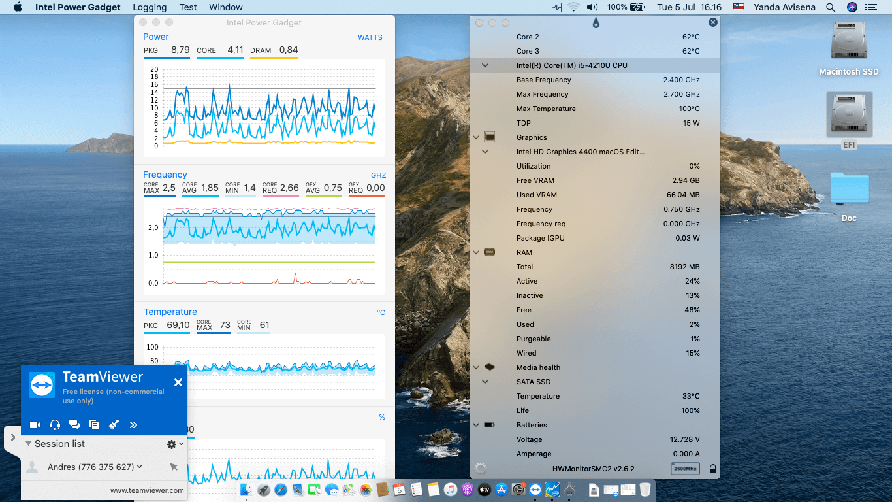Open the Apple menu
Viewport: 892px width, 502px height.
click(x=18, y=7)
